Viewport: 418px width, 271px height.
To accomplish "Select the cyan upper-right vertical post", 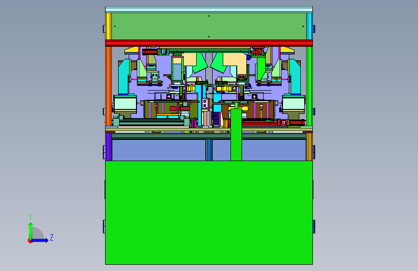I will [x=310, y=26].
